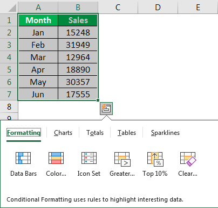
Task: Click the Select All corner triangle
Action: tap(12, 8)
